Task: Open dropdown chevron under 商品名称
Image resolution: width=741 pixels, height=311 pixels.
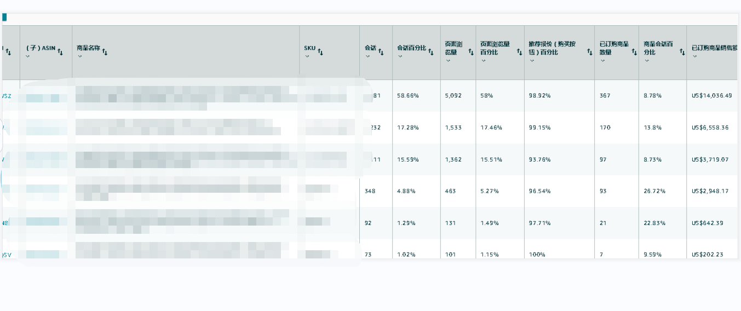Action: [79, 56]
